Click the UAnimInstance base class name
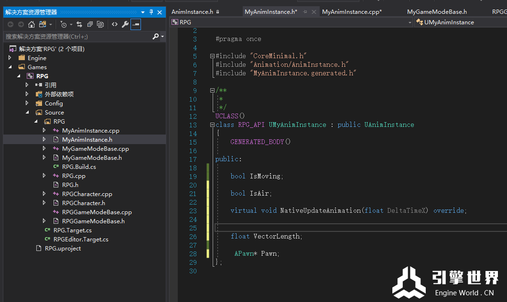Image resolution: width=507 pixels, height=302 pixels. (x=389, y=125)
